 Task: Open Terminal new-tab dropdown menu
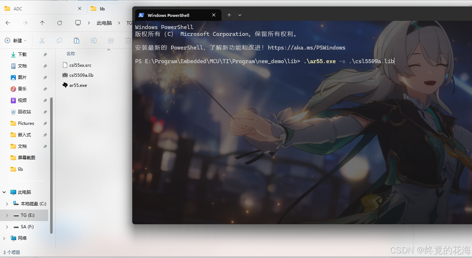240,15
